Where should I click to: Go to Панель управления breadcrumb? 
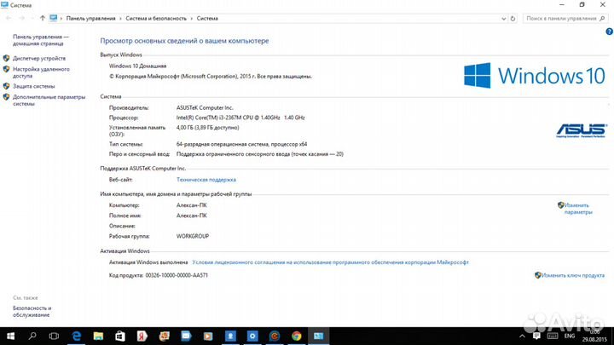(x=91, y=19)
